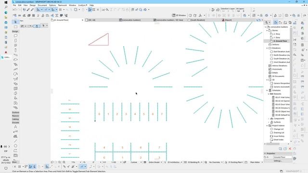Viewport: 308px width, 173px height.
Task: Select the Wall tool
Action: click(x=15, y=36)
